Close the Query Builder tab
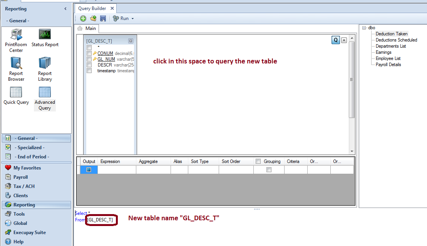Image resolution: width=427 pixels, height=246 pixels. coord(112,8)
